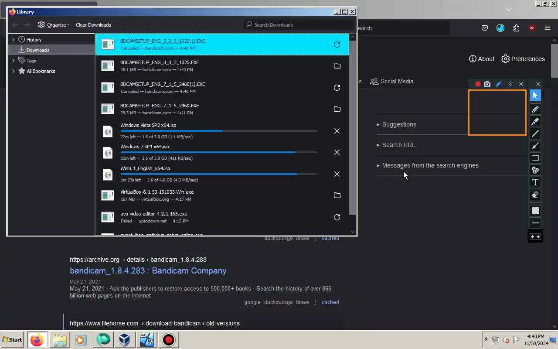Open the bandicam_1.8.4.283 : Bandicam Company result
The height and width of the screenshot is (349, 558).
pos(148,270)
